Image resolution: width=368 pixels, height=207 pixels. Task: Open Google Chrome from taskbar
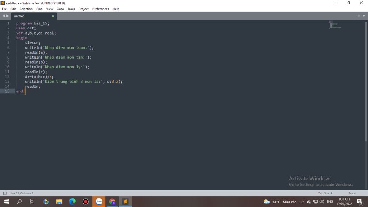tap(112, 202)
